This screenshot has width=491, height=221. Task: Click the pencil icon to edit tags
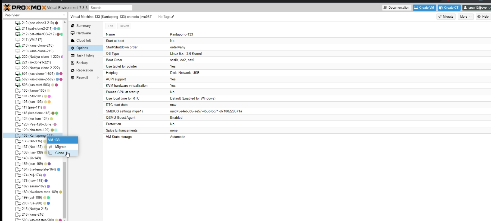click(173, 17)
